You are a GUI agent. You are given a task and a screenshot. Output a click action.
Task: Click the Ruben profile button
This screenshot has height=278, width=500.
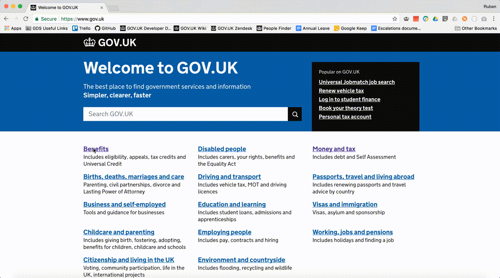click(490, 6)
